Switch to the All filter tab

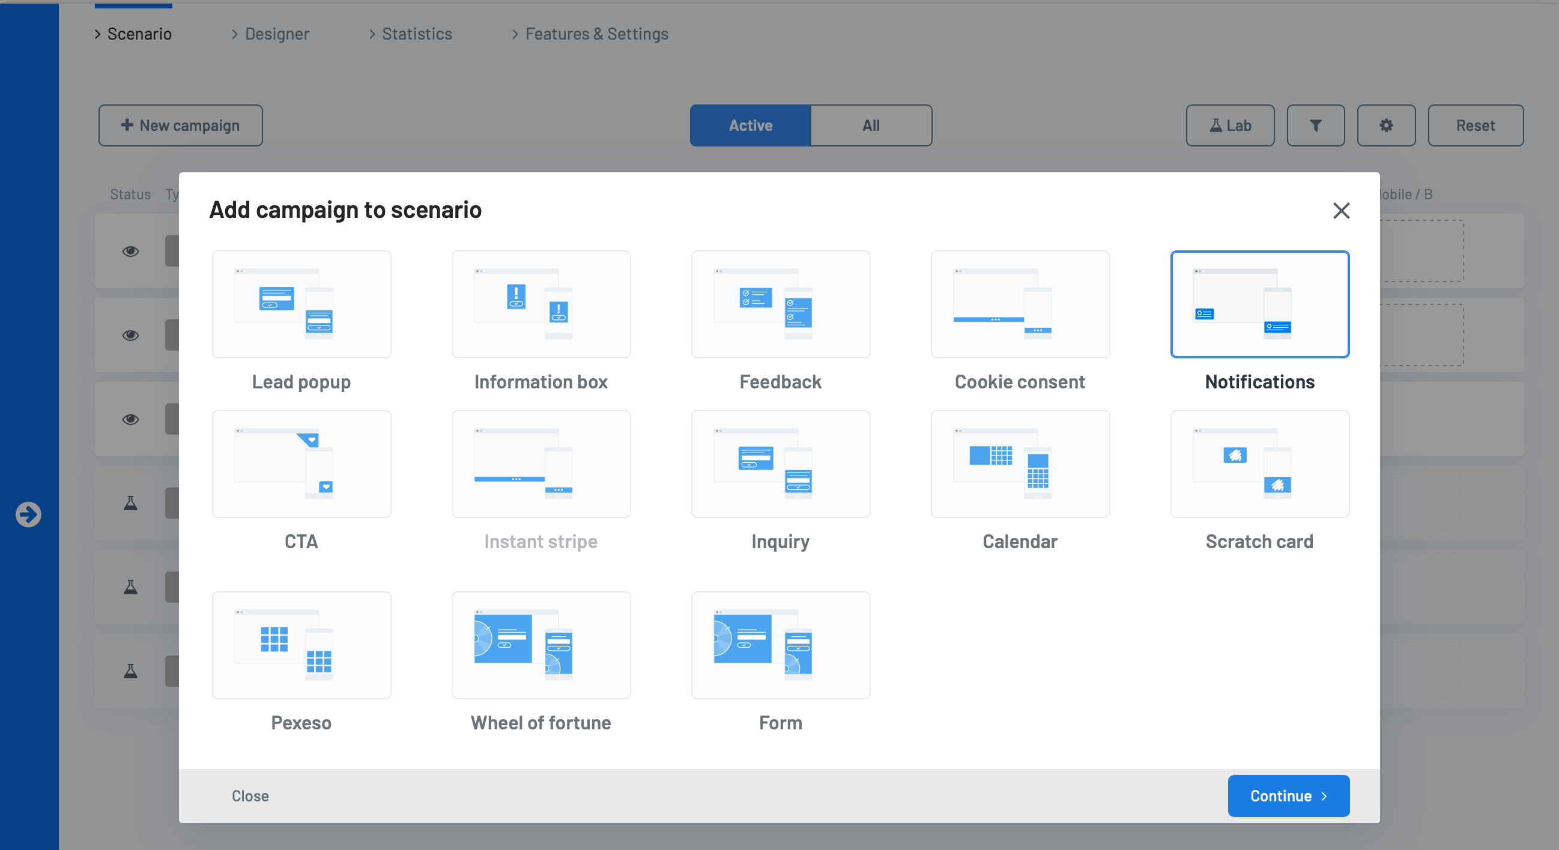(x=871, y=125)
